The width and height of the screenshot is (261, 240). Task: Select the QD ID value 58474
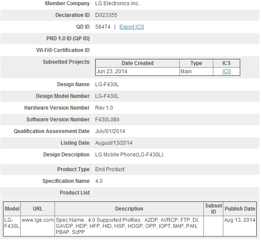103,27
